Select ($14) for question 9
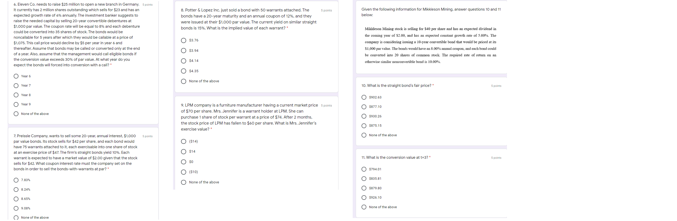Viewport: 677px width, 221px height. click(183, 141)
